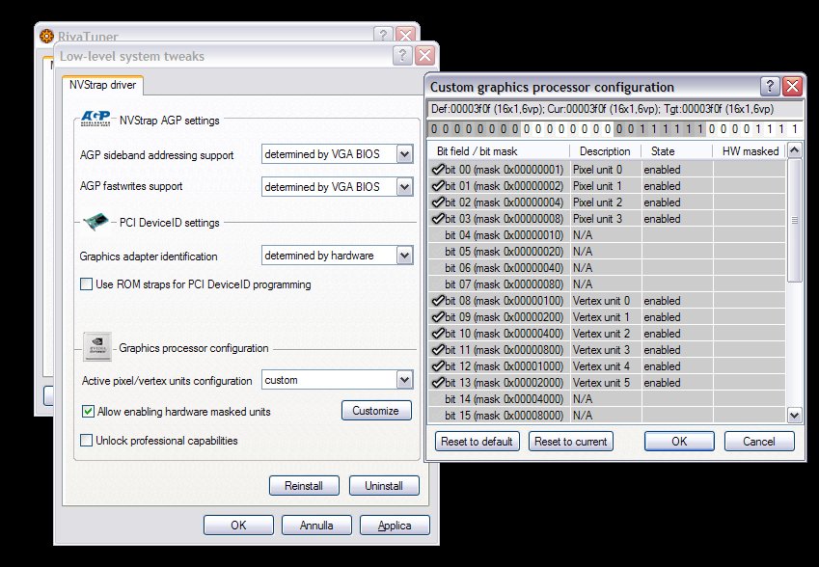Click the Def/Cur/Tgt configuration summary text
The height and width of the screenshot is (567, 819).
[x=602, y=109]
